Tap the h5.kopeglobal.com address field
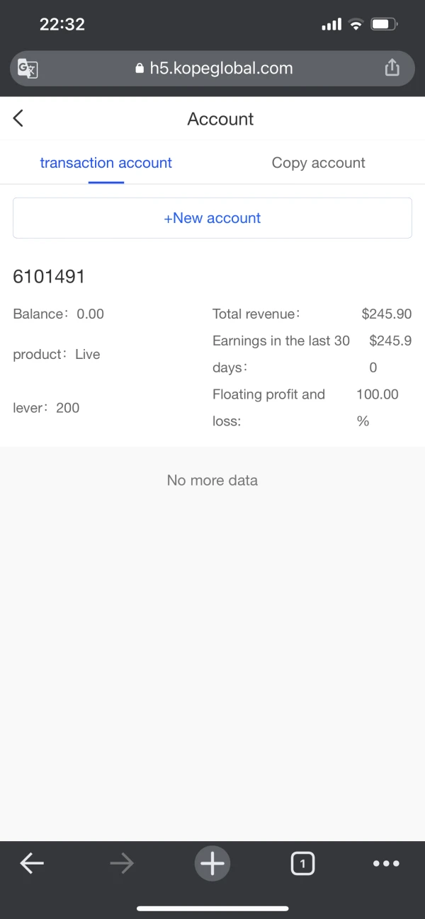The height and width of the screenshot is (919, 425). click(x=221, y=69)
